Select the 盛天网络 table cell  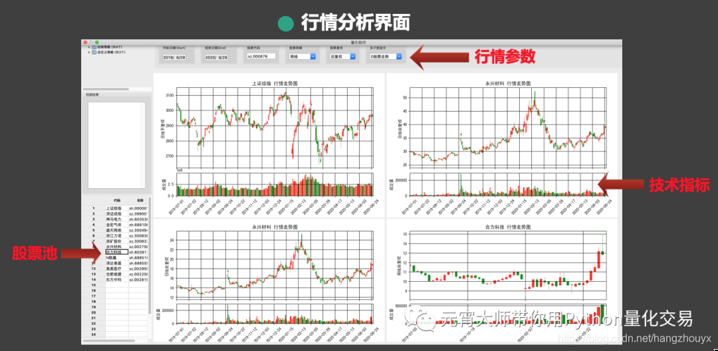pyautogui.click(x=117, y=230)
